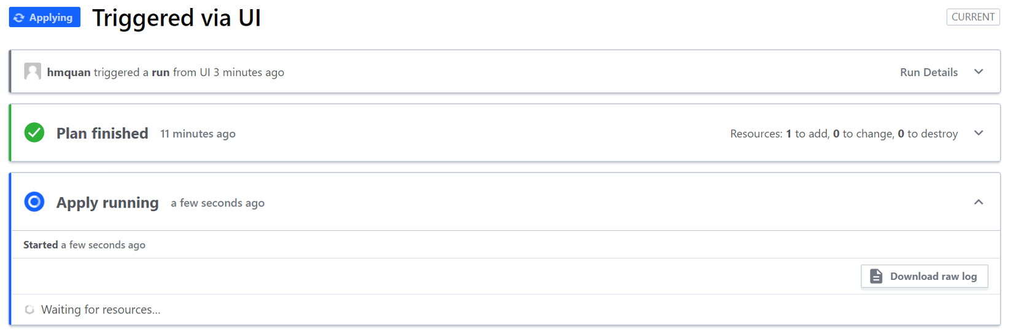Click the green checkmark Plan finished icon
This screenshot has width=1013, height=334.
tap(34, 133)
